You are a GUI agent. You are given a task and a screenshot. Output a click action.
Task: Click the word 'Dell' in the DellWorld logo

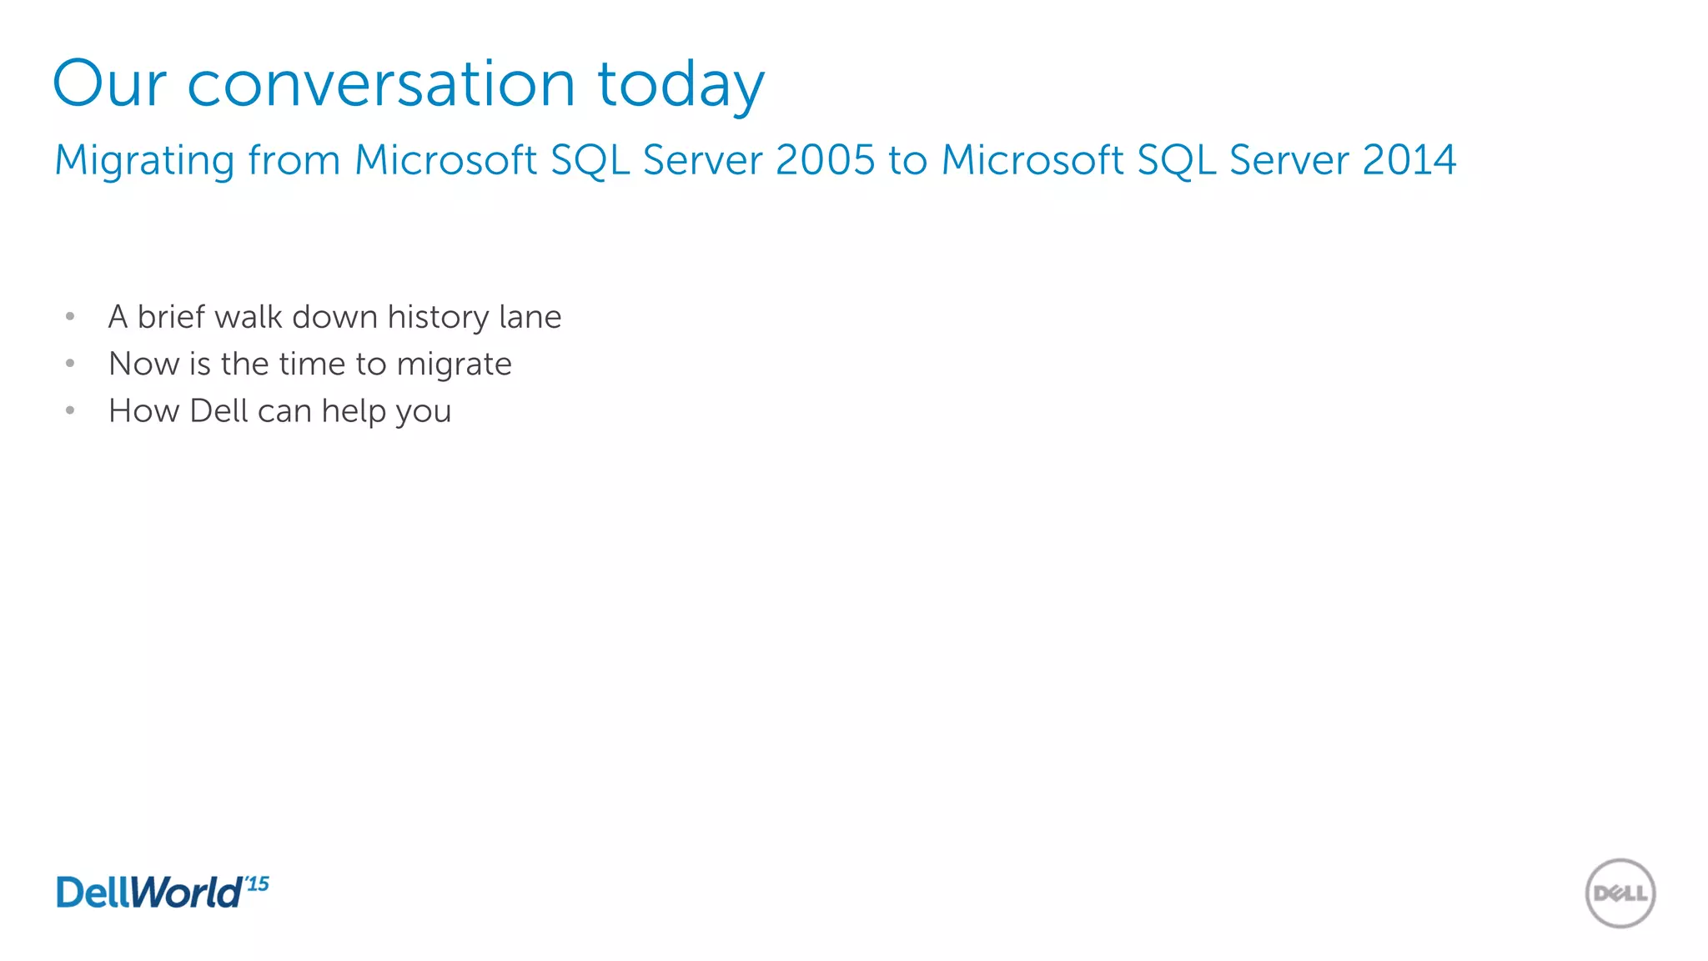(x=93, y=893)
